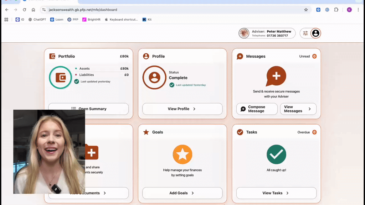Open the BrightHR bookmark
Image resolution: width=365 pixels, height=205 pixels.
click(x=92, y=20)
